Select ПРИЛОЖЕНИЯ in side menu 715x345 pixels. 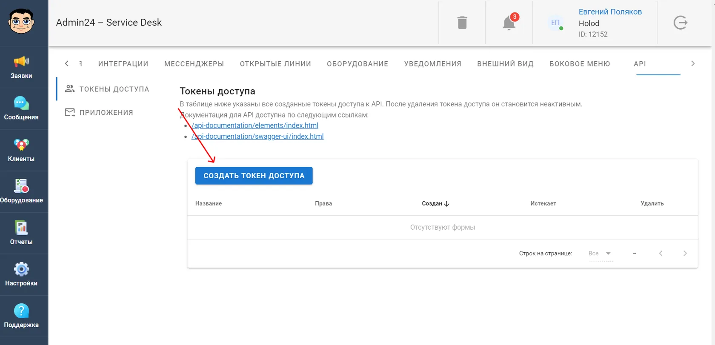(x=99, y=112)
